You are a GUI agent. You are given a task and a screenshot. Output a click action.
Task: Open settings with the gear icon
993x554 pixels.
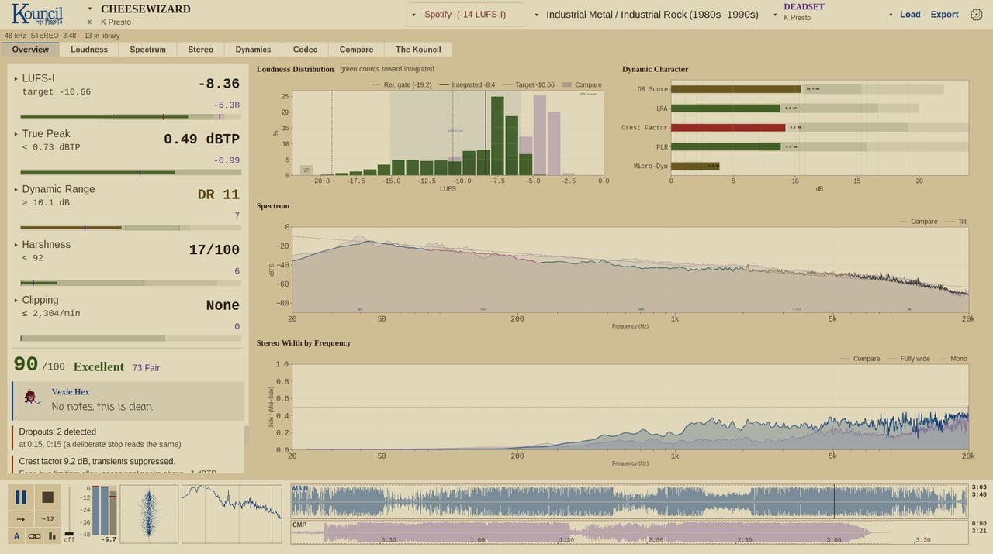(x=977, y=14)
